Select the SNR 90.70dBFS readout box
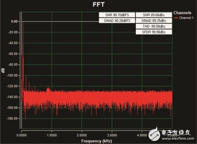Screen dimensions: 197x144 tap(117, 15)
